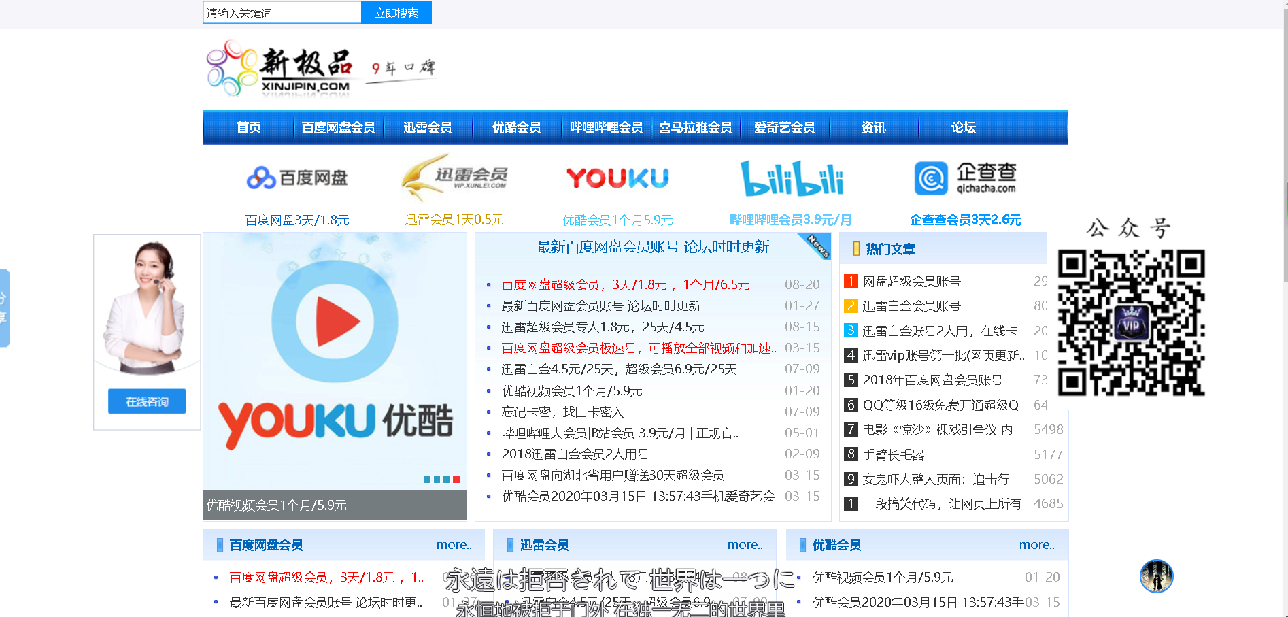Open the 首页 navigation tab
Viewport: 1288px width, 617px height.
[x=248, y=127]
